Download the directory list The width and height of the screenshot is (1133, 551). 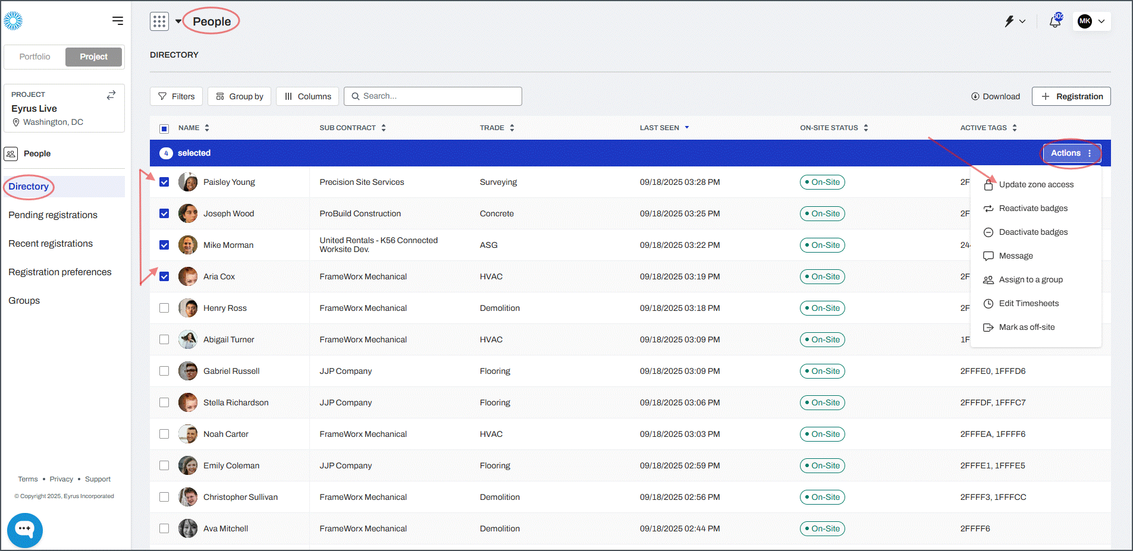click(996, 96)
